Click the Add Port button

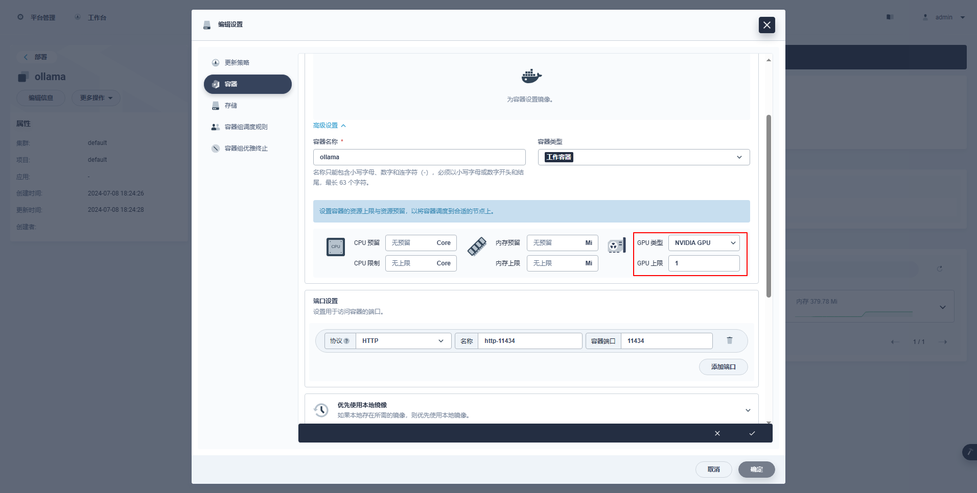pos(723,367)
